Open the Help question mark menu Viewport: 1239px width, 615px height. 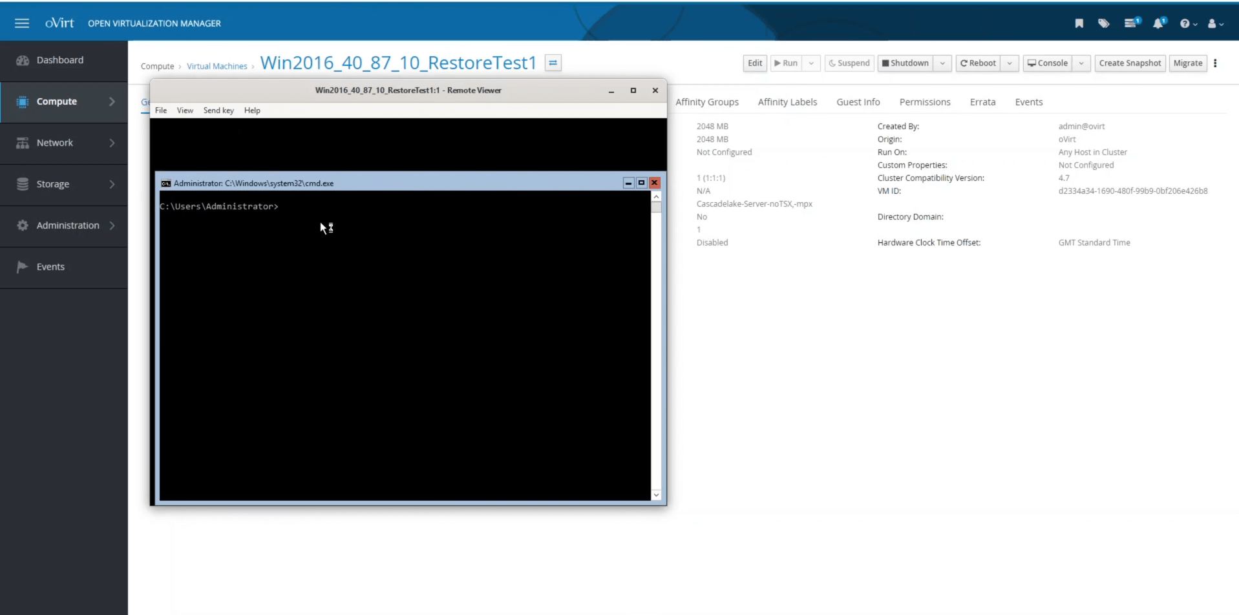click(1188, 24)
